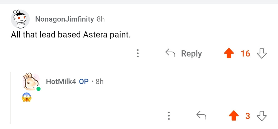The height and width of the screenshot is (129, 278).
Task: Visit the NonagonJimfinity username link
Action: point(64,19)
